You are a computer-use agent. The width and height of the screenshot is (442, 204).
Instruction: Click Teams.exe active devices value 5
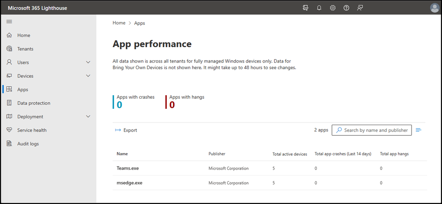274,168
